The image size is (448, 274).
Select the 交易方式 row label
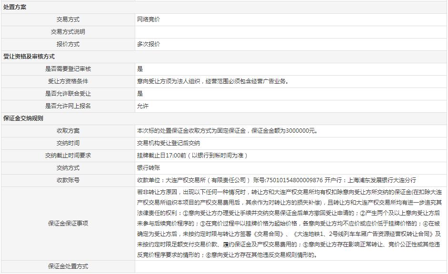[68, 20]
